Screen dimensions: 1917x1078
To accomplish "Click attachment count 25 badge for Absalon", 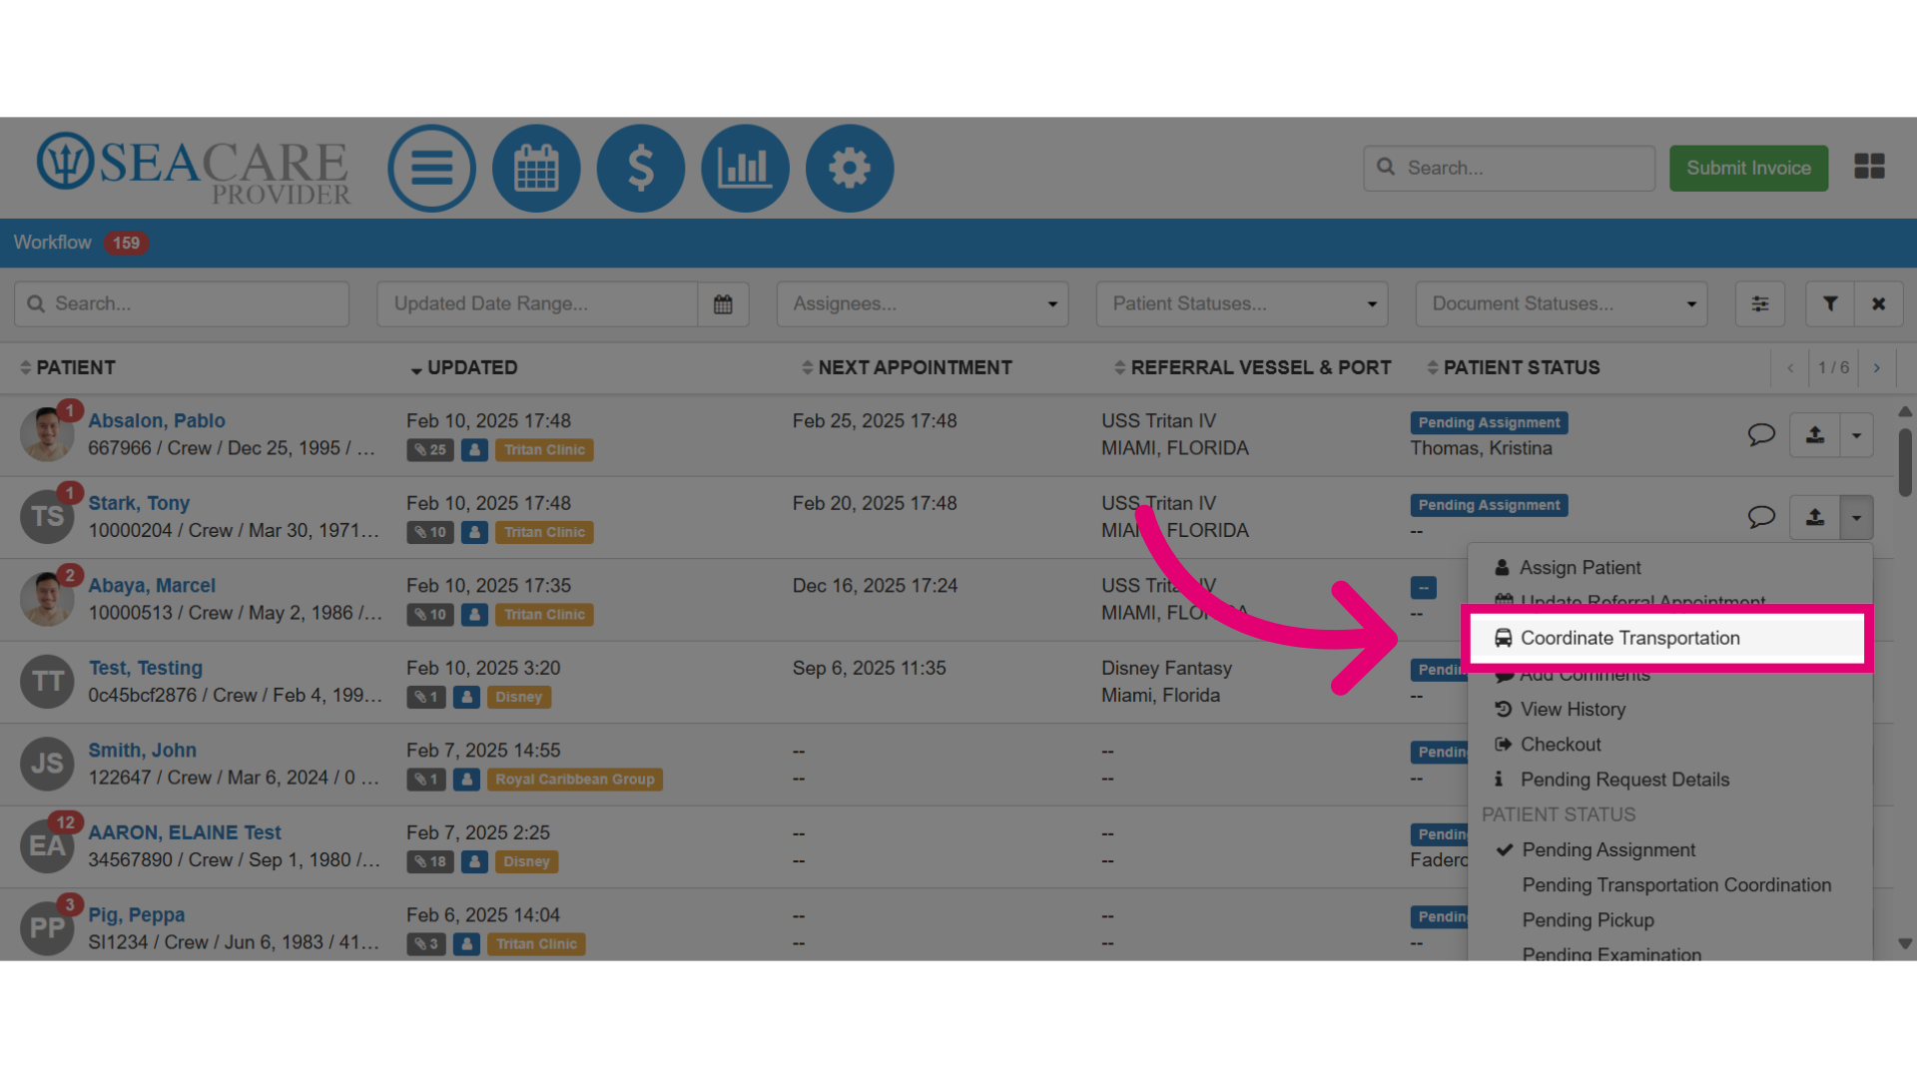I will tap(430, 450).
